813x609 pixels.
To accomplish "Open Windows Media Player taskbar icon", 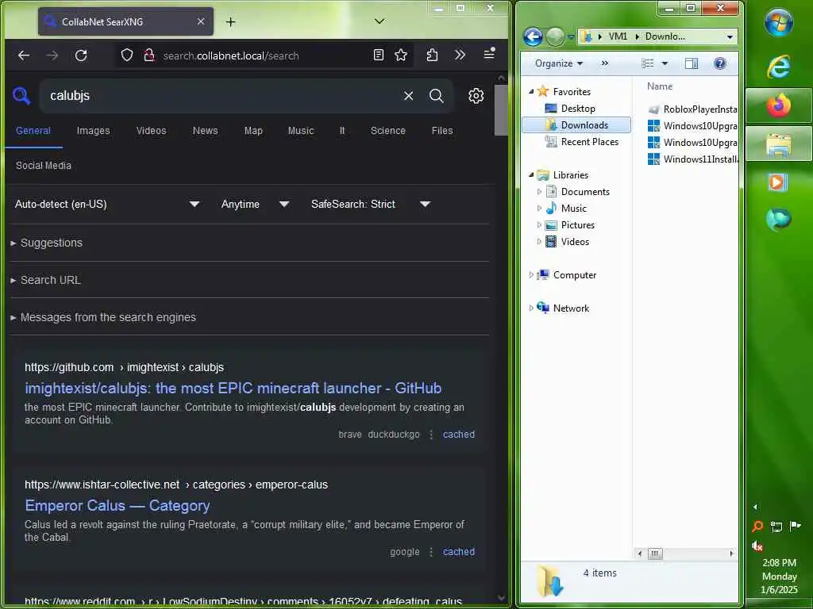I will pos(778,182).
